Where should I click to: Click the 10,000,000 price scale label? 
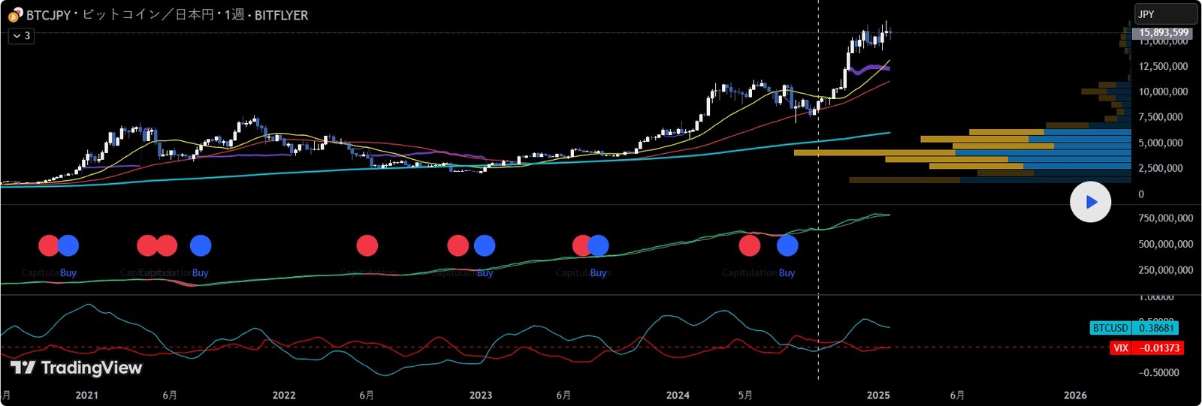coord(1163,92)
